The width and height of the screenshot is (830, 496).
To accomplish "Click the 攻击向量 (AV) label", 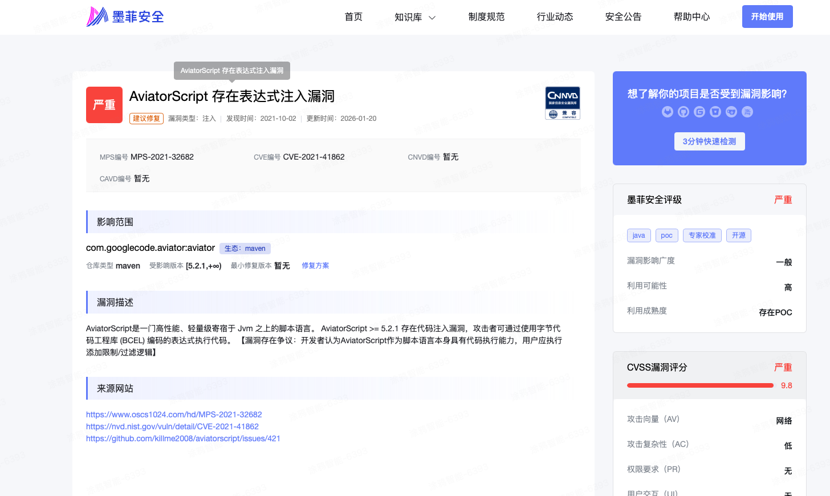I will [653, 419].
